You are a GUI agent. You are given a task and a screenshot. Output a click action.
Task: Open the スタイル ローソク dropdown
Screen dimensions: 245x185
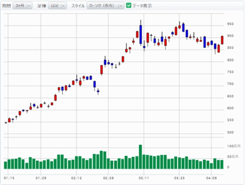tap(105, 6)
